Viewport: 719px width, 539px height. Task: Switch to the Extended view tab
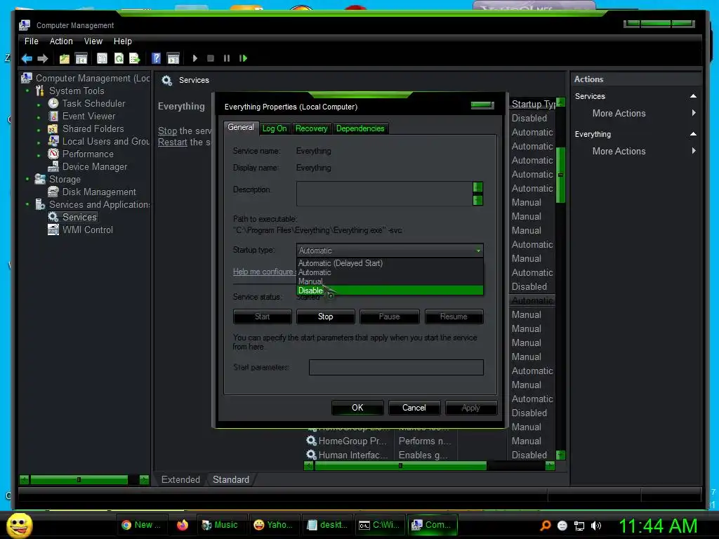(x=180, y=479)
